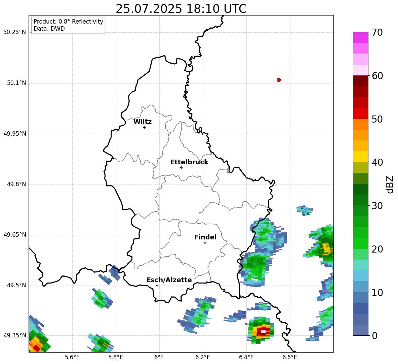Screen dimensions: 398x364
Task: Click the Findel station cross marker
Action: [x=205, y=243]
